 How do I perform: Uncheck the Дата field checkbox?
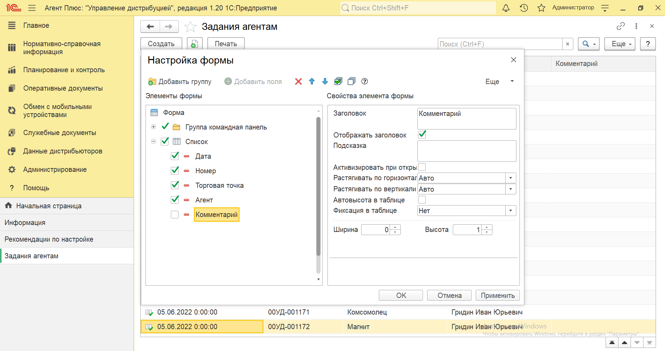175,156
